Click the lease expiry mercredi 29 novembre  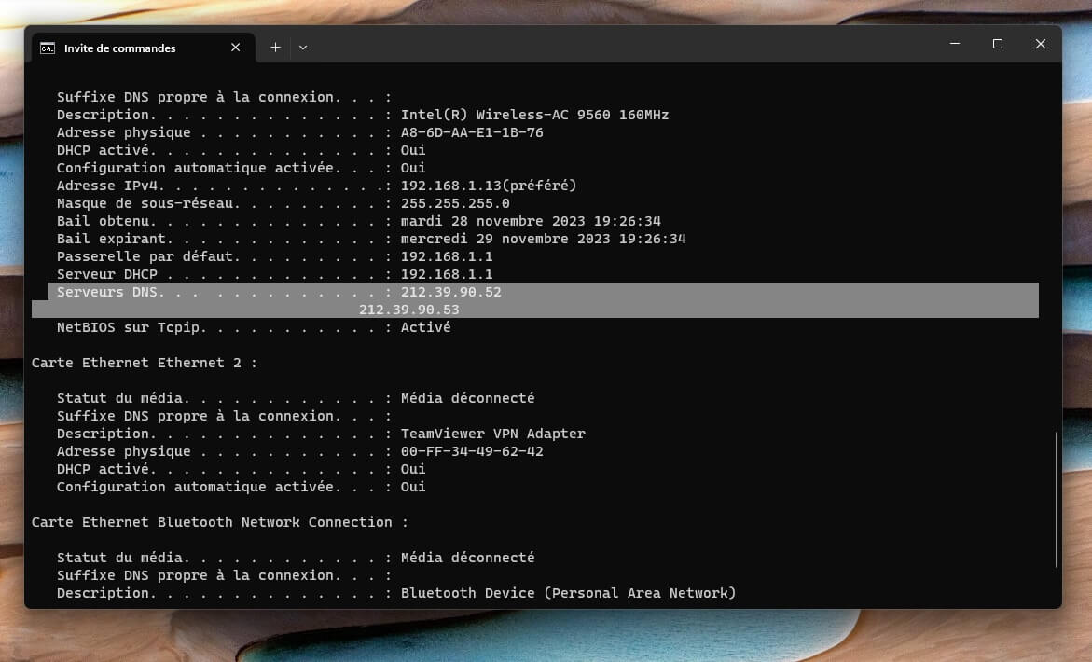tap(544, 239)
